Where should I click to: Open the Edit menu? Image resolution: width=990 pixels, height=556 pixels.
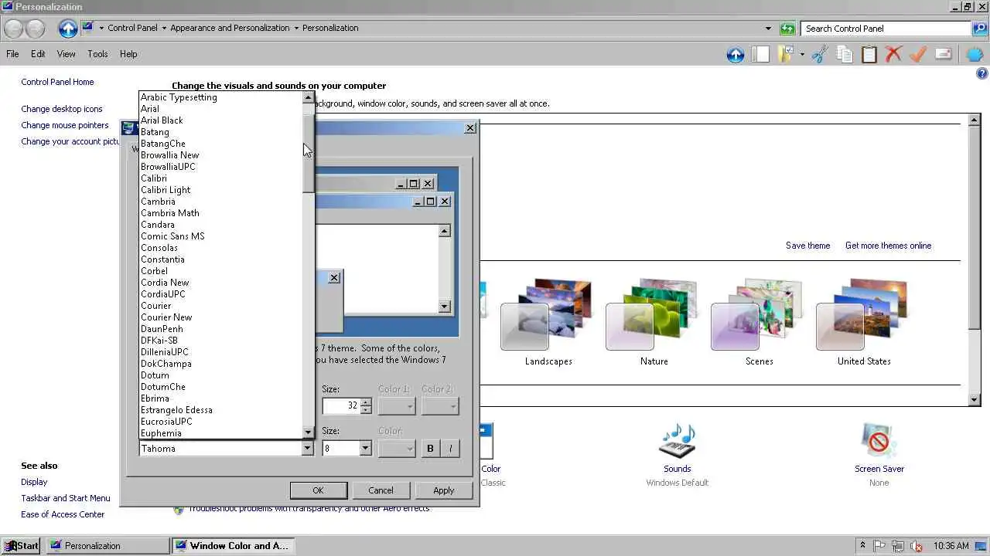[x=38, y=54]
